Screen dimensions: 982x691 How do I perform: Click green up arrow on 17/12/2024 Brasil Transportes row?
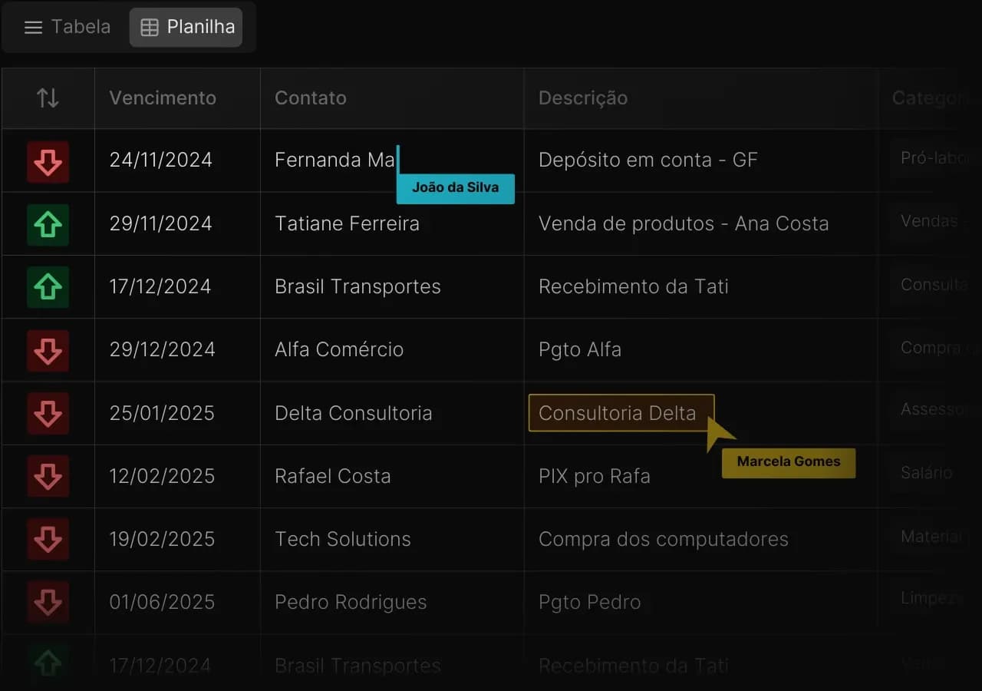click(48, 287)
